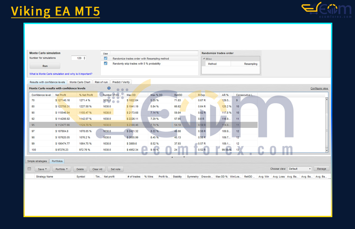Sort by % Net Profit column header
Image resolution: width=355 pixels, height=229 pixels.
[89, 95]
